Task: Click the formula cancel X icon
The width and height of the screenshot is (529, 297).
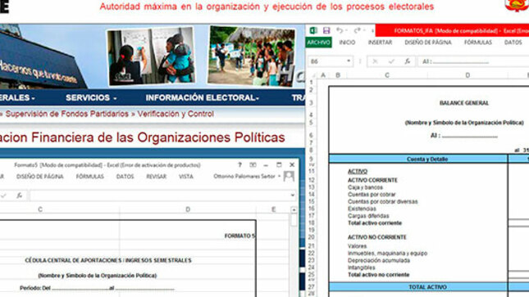Action: (375, 61)
